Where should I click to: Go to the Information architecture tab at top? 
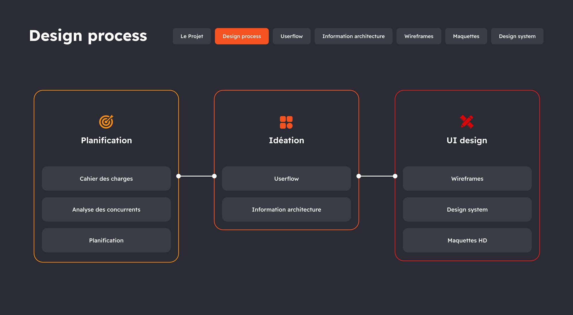click(353, 36)
